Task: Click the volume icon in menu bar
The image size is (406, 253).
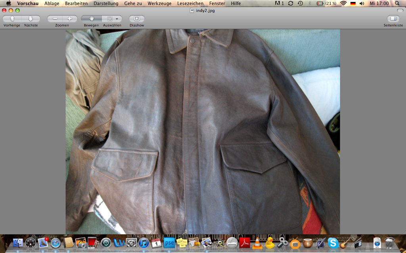Action: pos(362,3)
